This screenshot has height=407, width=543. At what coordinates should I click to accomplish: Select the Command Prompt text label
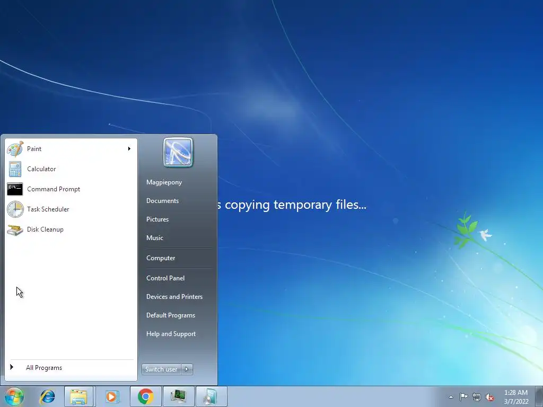(x=54, y=189)
